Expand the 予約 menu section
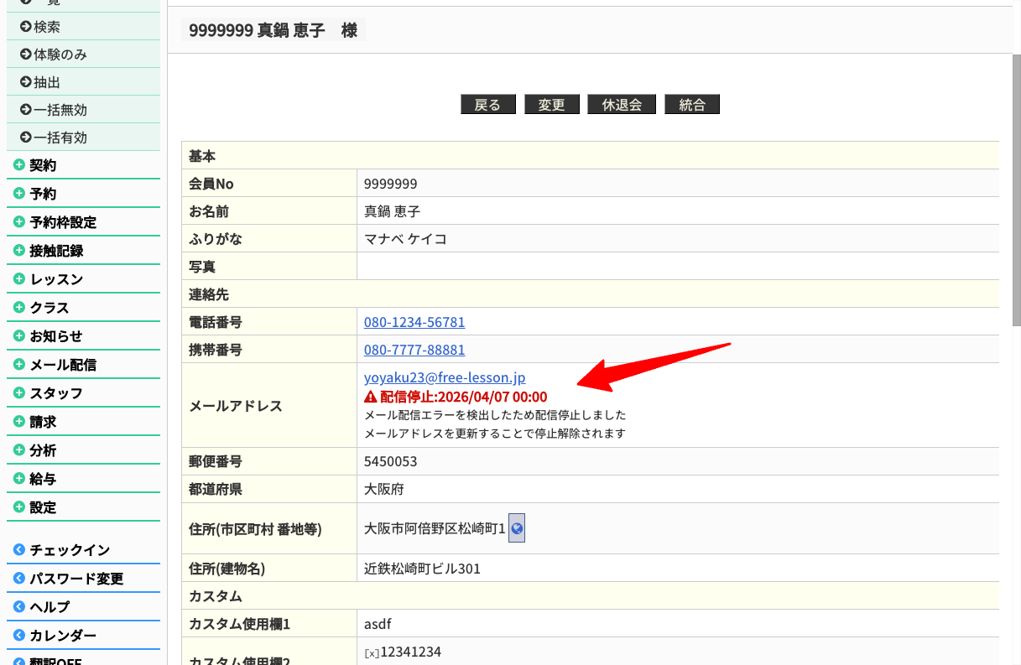Viewport: 1021px width, 665px height. pos(43,194)
